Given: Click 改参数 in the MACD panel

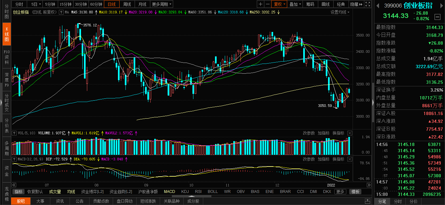Looking at the screenshot, I should (309, 159).
